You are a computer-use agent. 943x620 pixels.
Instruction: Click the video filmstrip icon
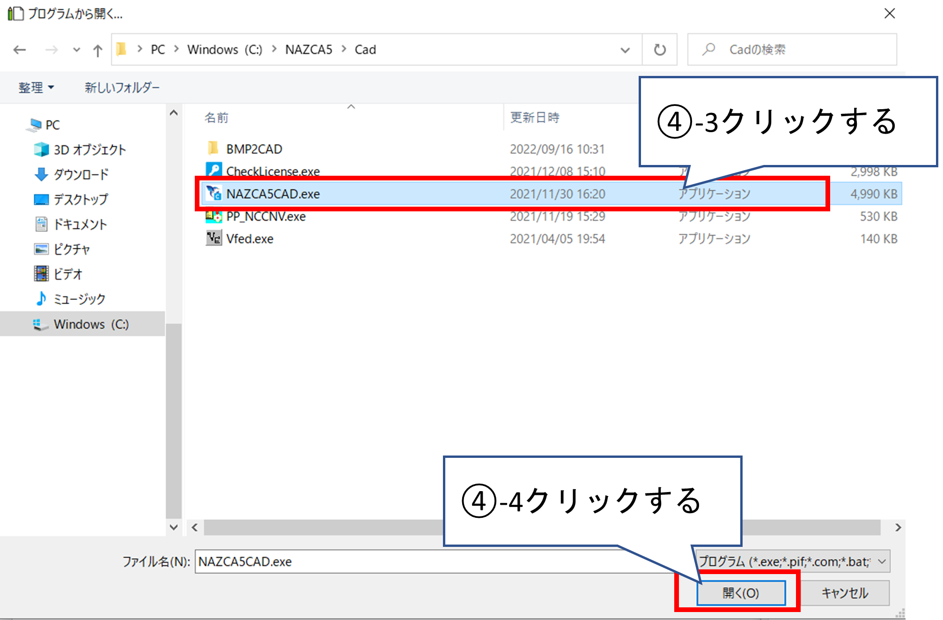(x=41, y=274)
